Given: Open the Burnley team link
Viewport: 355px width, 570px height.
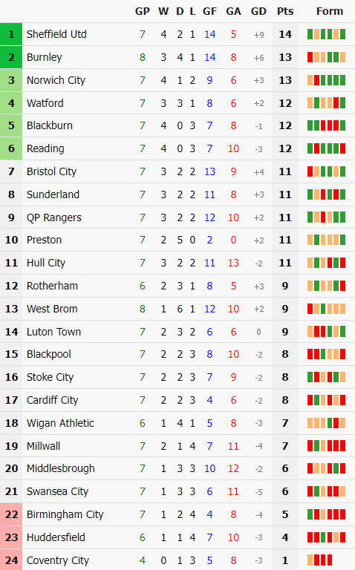Looking at the screenshot, I should [x=44, y=57].
